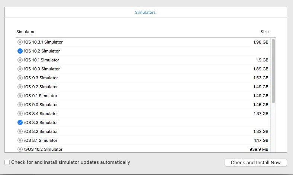Download the iOS 10.3.1 Simulator
Image resolution: width=293 pixels, height=175 pixels.
coord(20,42)
